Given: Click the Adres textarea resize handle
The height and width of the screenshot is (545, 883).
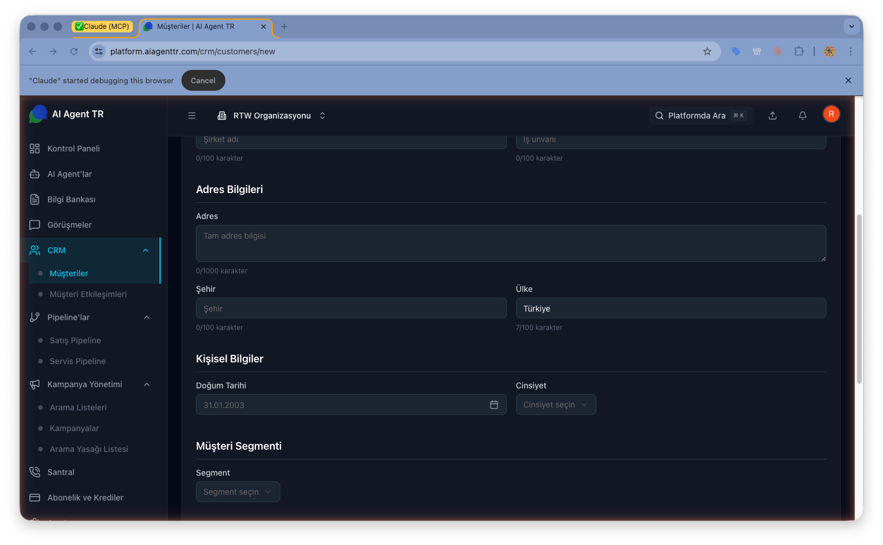Looking at the screenshot, I should coord(823,258).
